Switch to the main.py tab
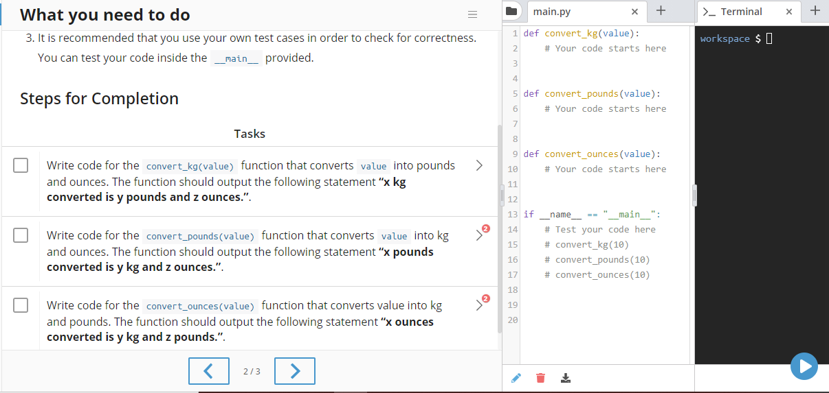Screen dimensions: 829x393 (552, 12)
